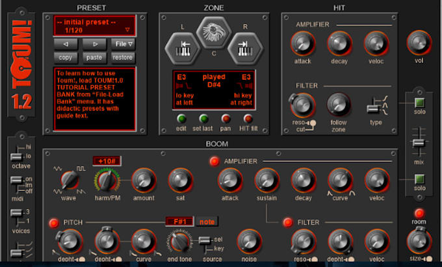Click the copy preset button
The image size is (442, 267).
[66, 57]
